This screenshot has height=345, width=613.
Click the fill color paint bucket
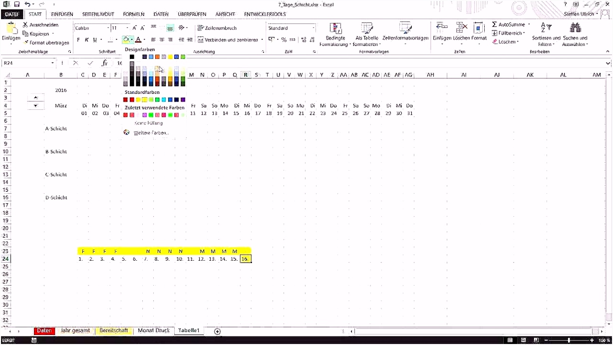coord(126,39)
